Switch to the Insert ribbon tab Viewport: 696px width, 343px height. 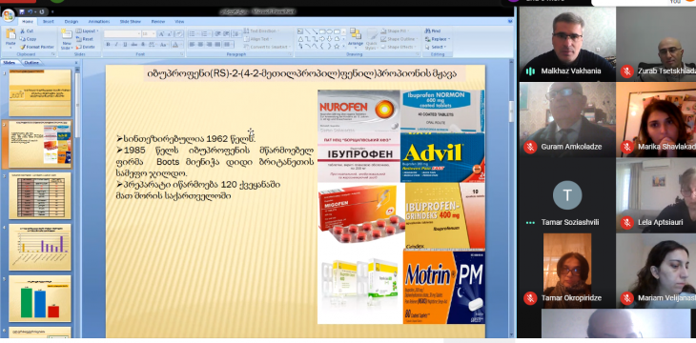pos(49,21)
